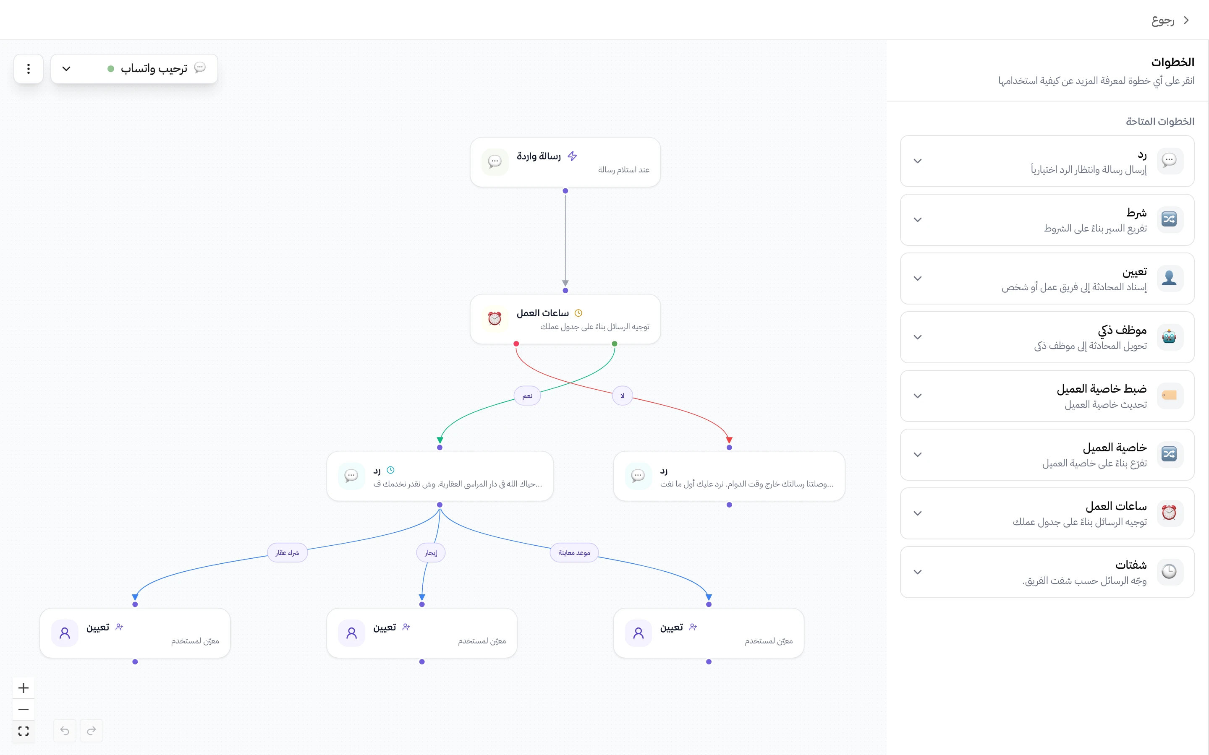Click the zoom out minus icon
The width and height of the screenshot is (1209, 755).
tap(24, 709)
